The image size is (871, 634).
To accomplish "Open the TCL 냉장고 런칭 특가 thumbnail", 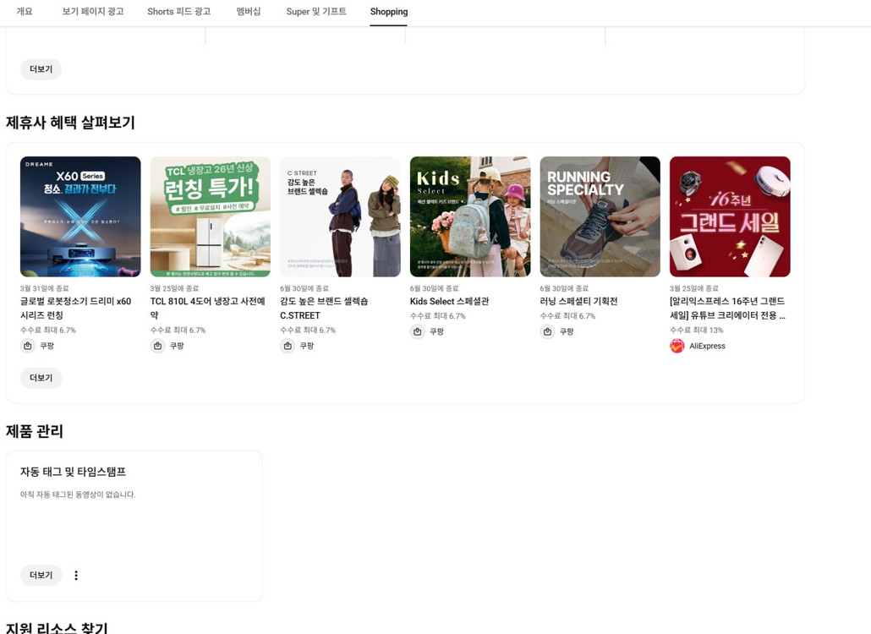I will point(211,216).
